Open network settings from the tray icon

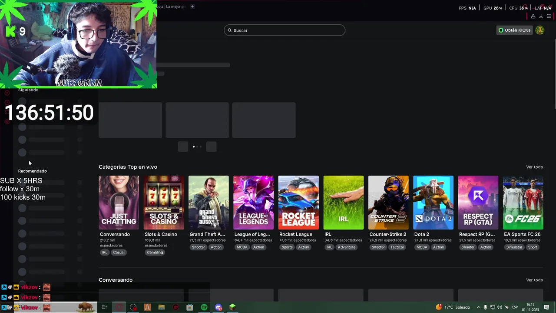493,307
